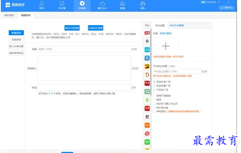Switch to the 视频发布 tab
The image size is (241, 153).
(x=26, y=15)
